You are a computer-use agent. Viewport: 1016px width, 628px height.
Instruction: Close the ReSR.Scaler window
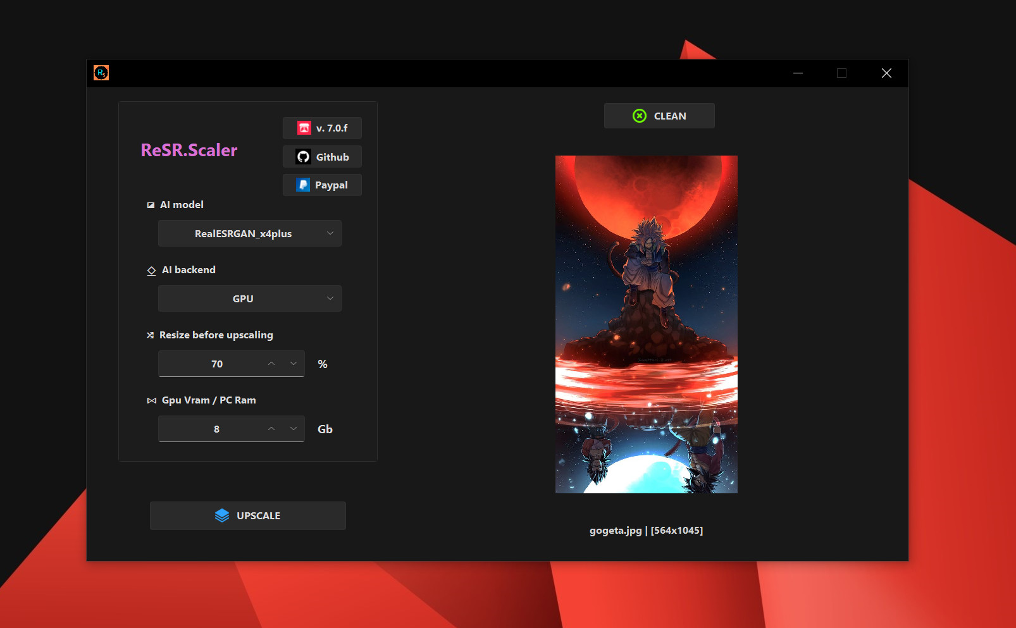pos(886,73)
